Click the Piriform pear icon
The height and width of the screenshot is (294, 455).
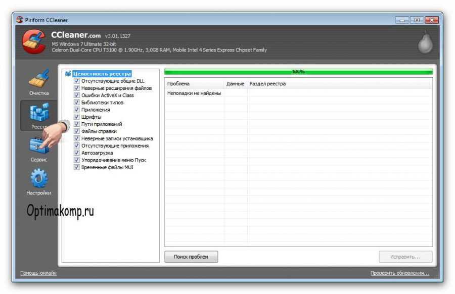click(425, 43)
